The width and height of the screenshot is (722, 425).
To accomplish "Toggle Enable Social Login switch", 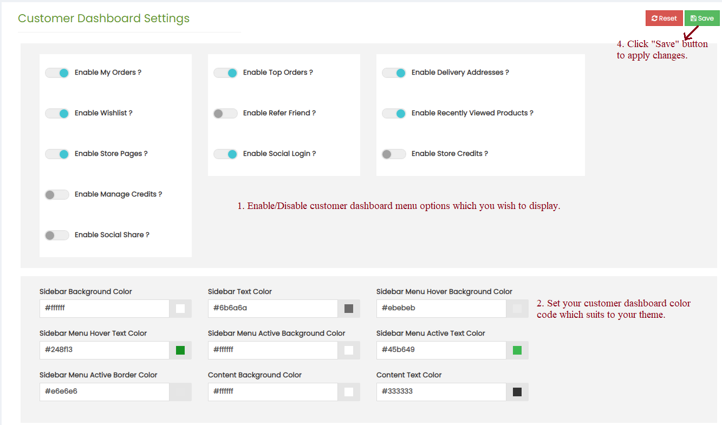I will coord(225,154).
